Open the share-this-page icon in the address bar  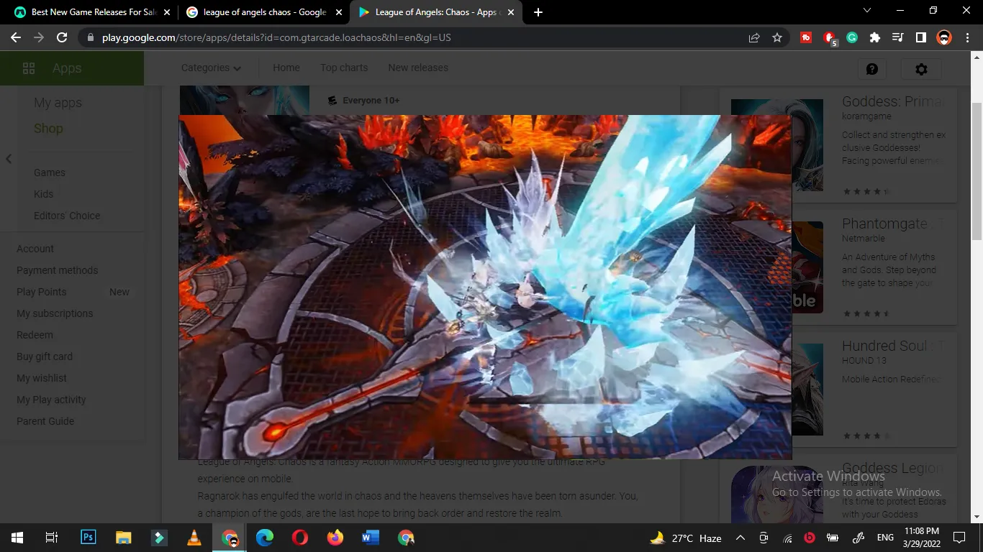pyautogui.click(x=754, y=37)
